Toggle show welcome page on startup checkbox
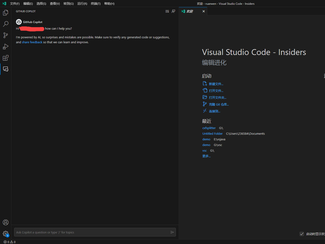This screenshot has width=325, height=244. 302,234
